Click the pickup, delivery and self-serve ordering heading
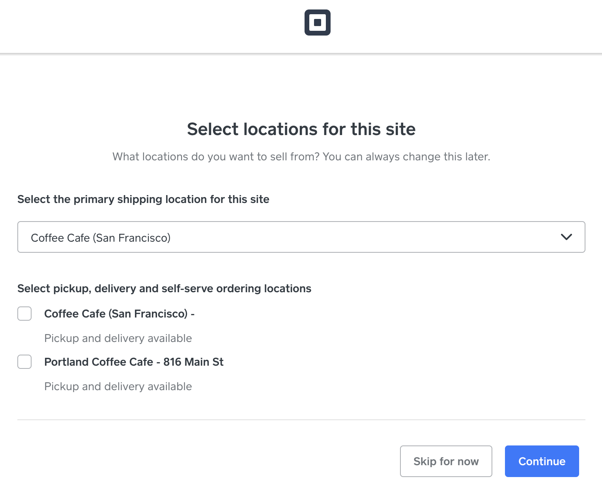The image size is (602, 496). [x=164, y=289]
